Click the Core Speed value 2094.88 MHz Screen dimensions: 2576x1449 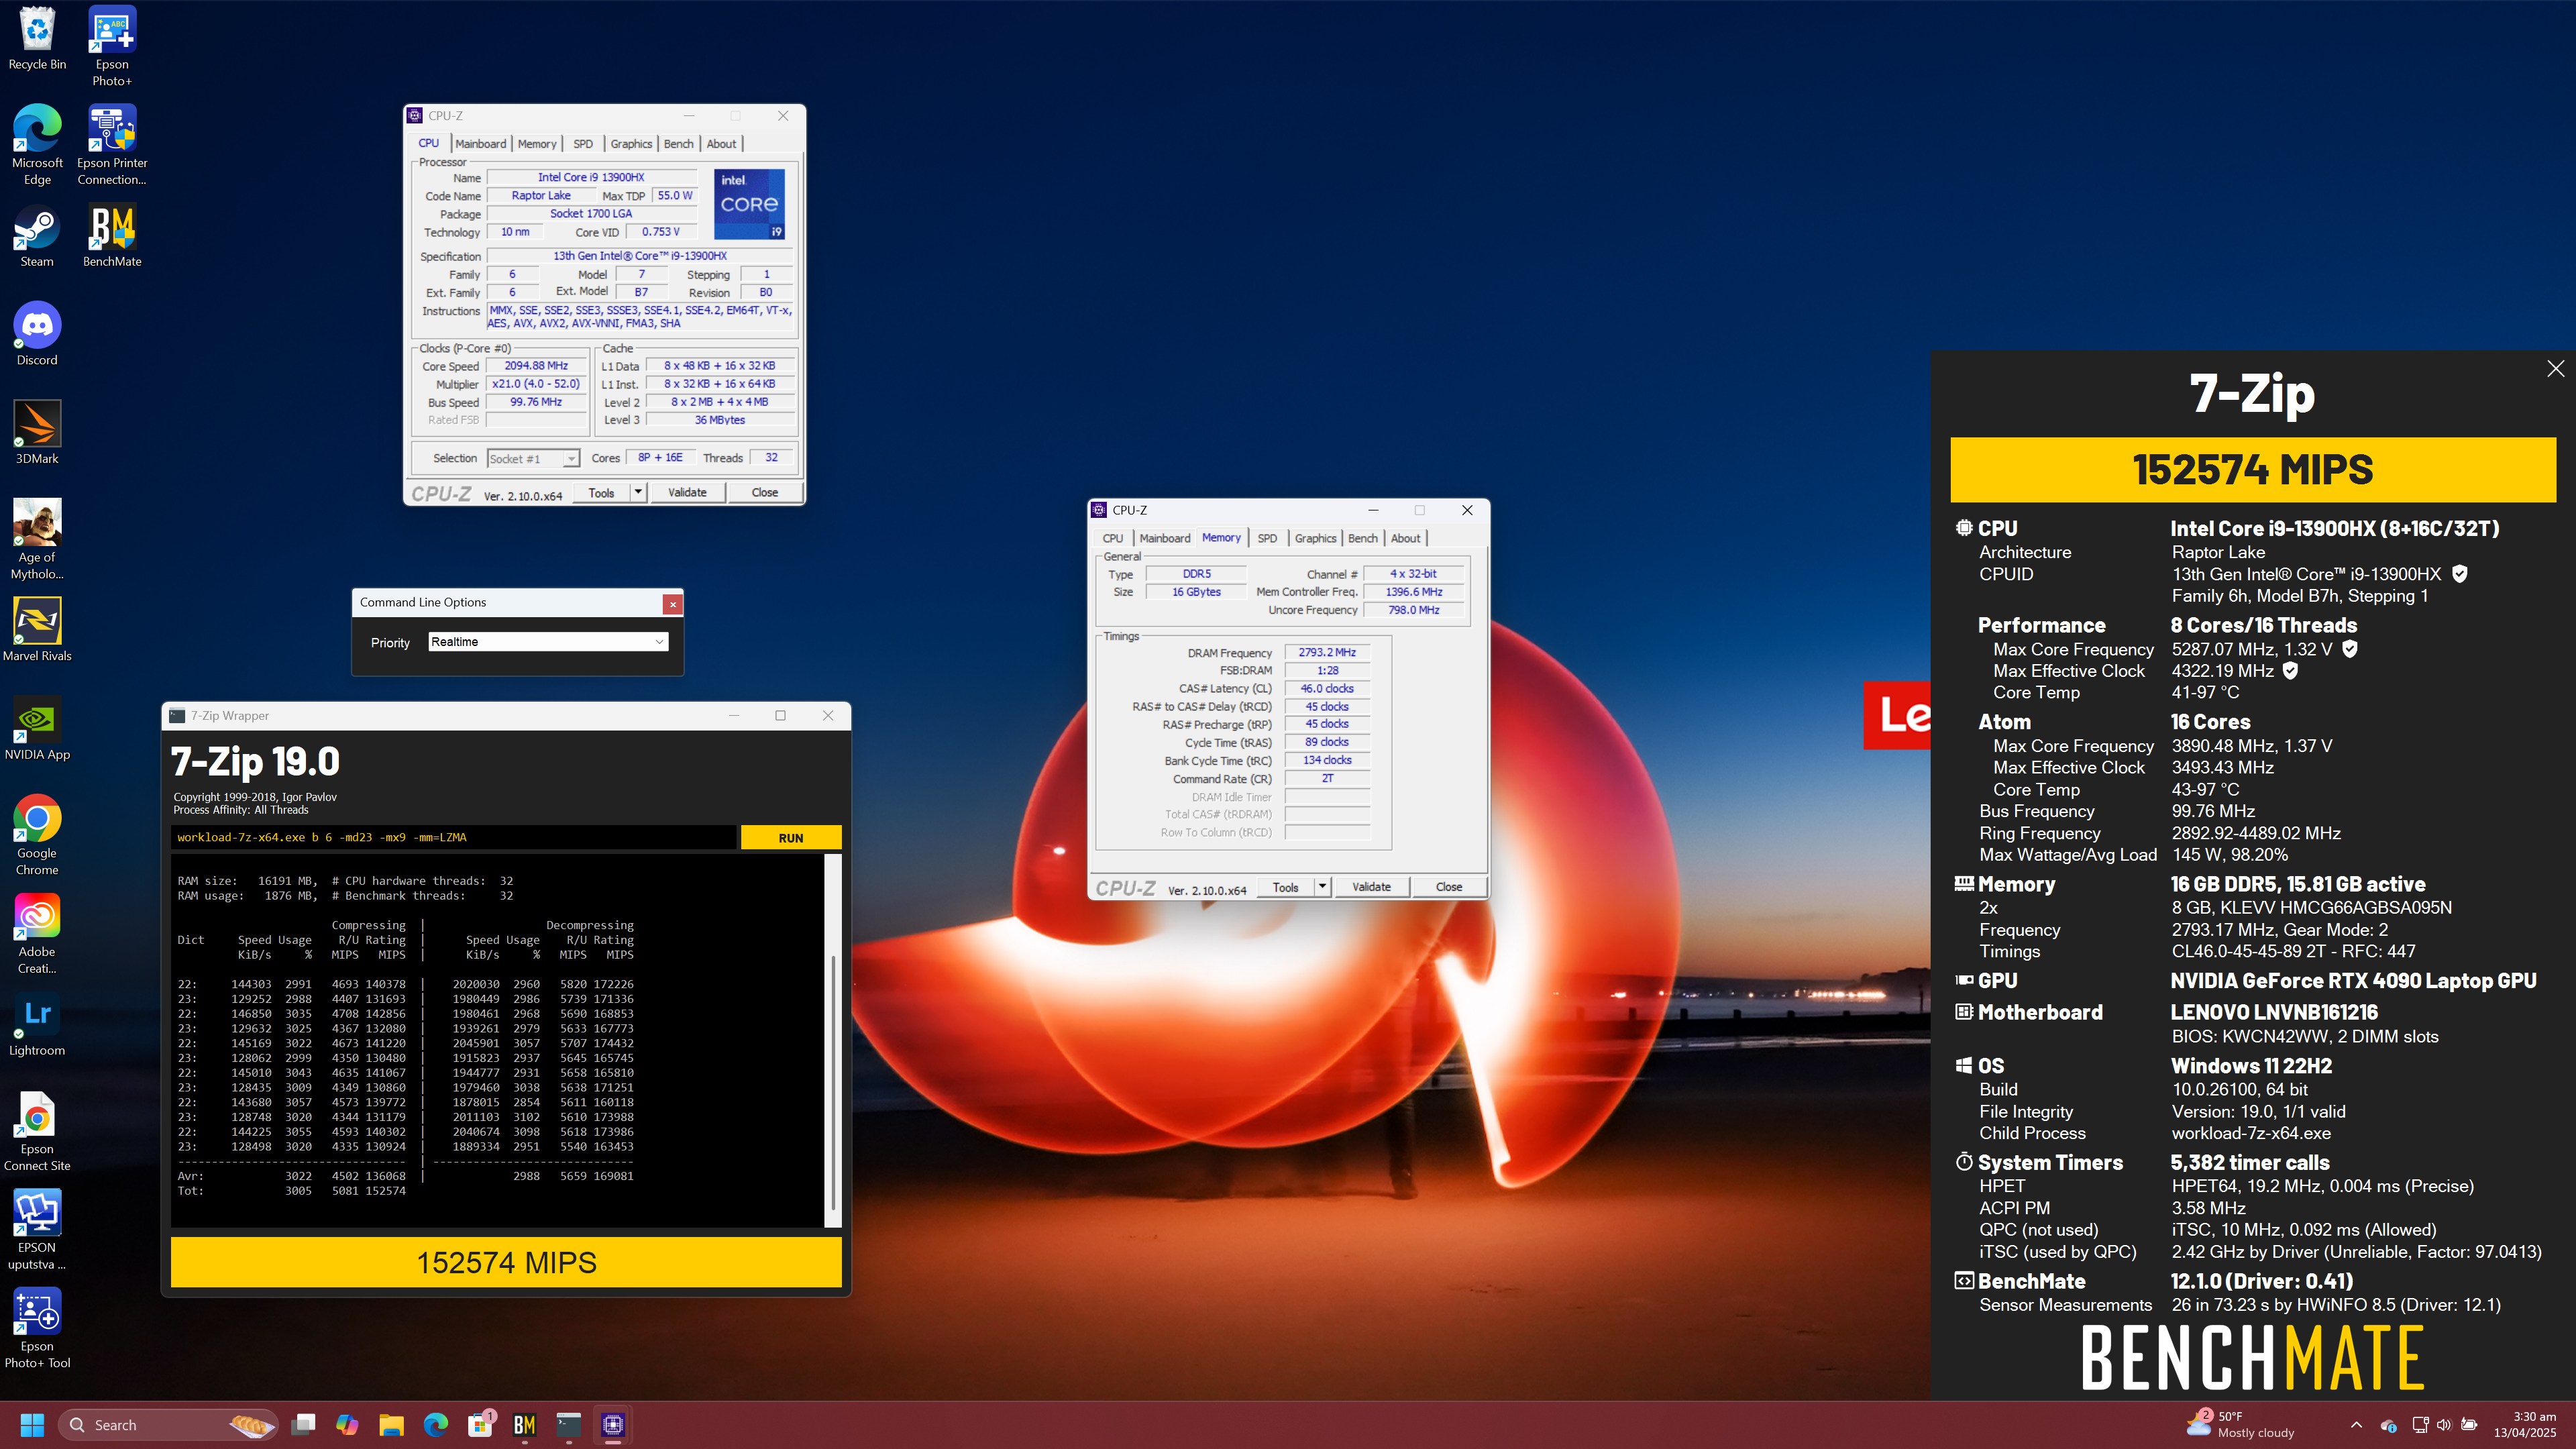pos(536,366)
